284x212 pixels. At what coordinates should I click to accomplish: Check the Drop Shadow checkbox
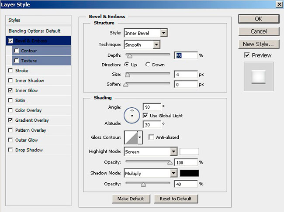pos(10,150)
